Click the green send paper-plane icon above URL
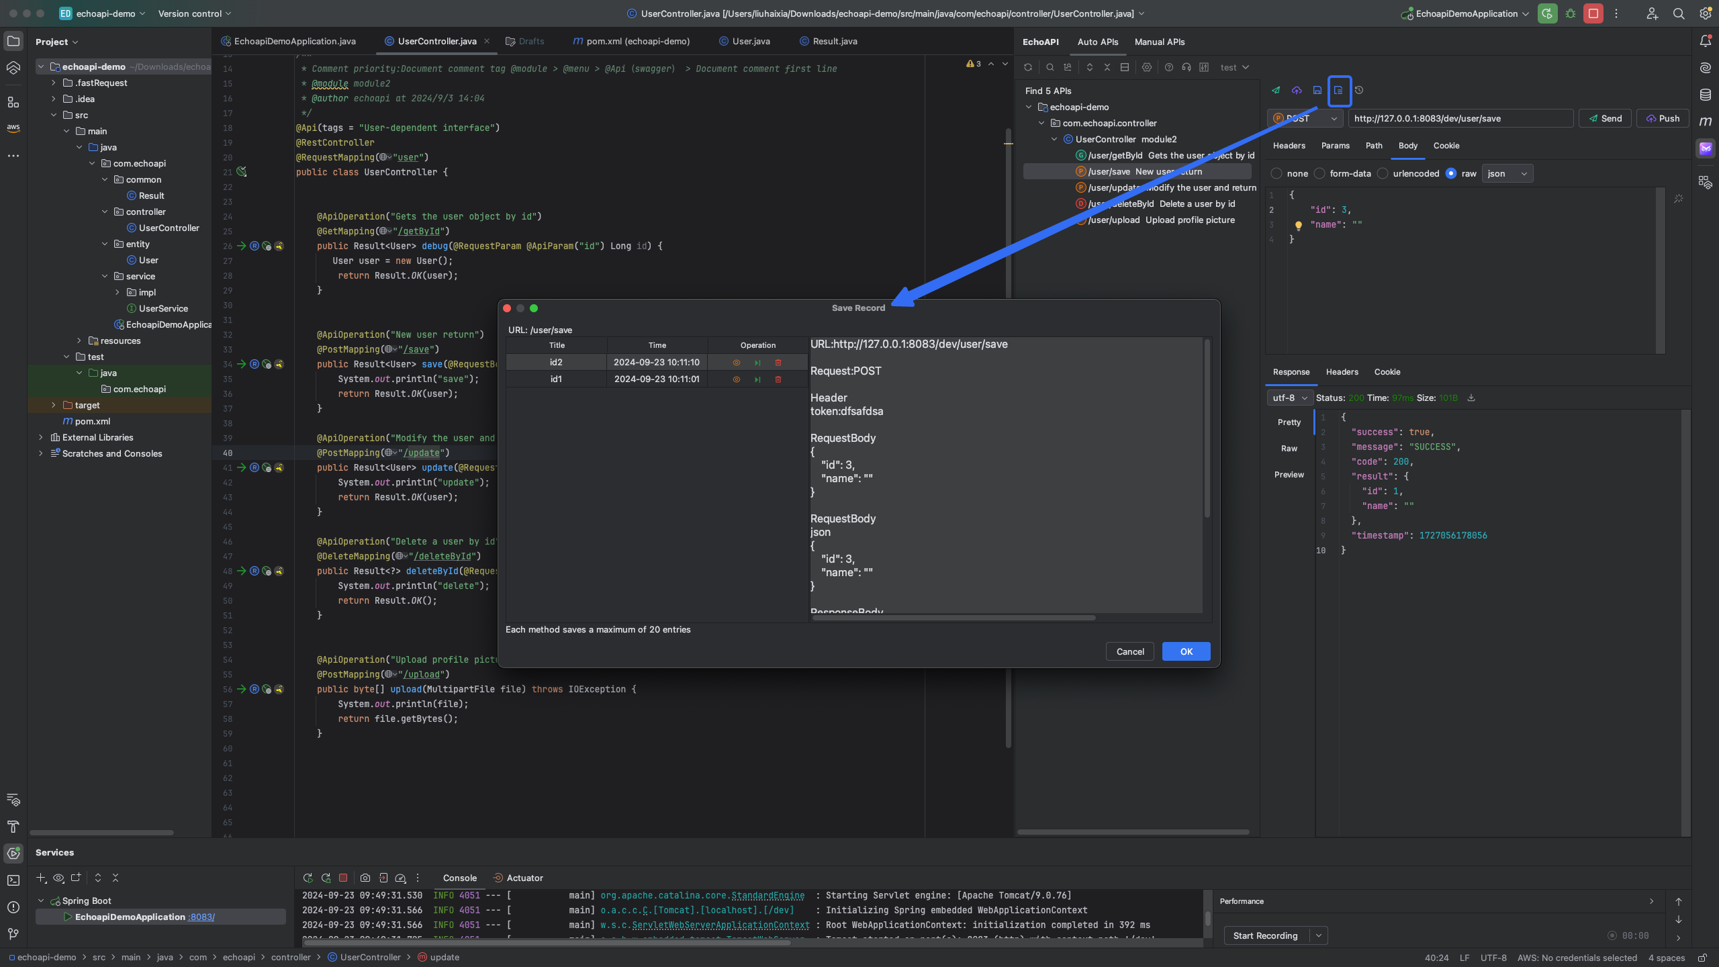Viewport: 1719px width, 967px height. click(x=1276, y=90)
